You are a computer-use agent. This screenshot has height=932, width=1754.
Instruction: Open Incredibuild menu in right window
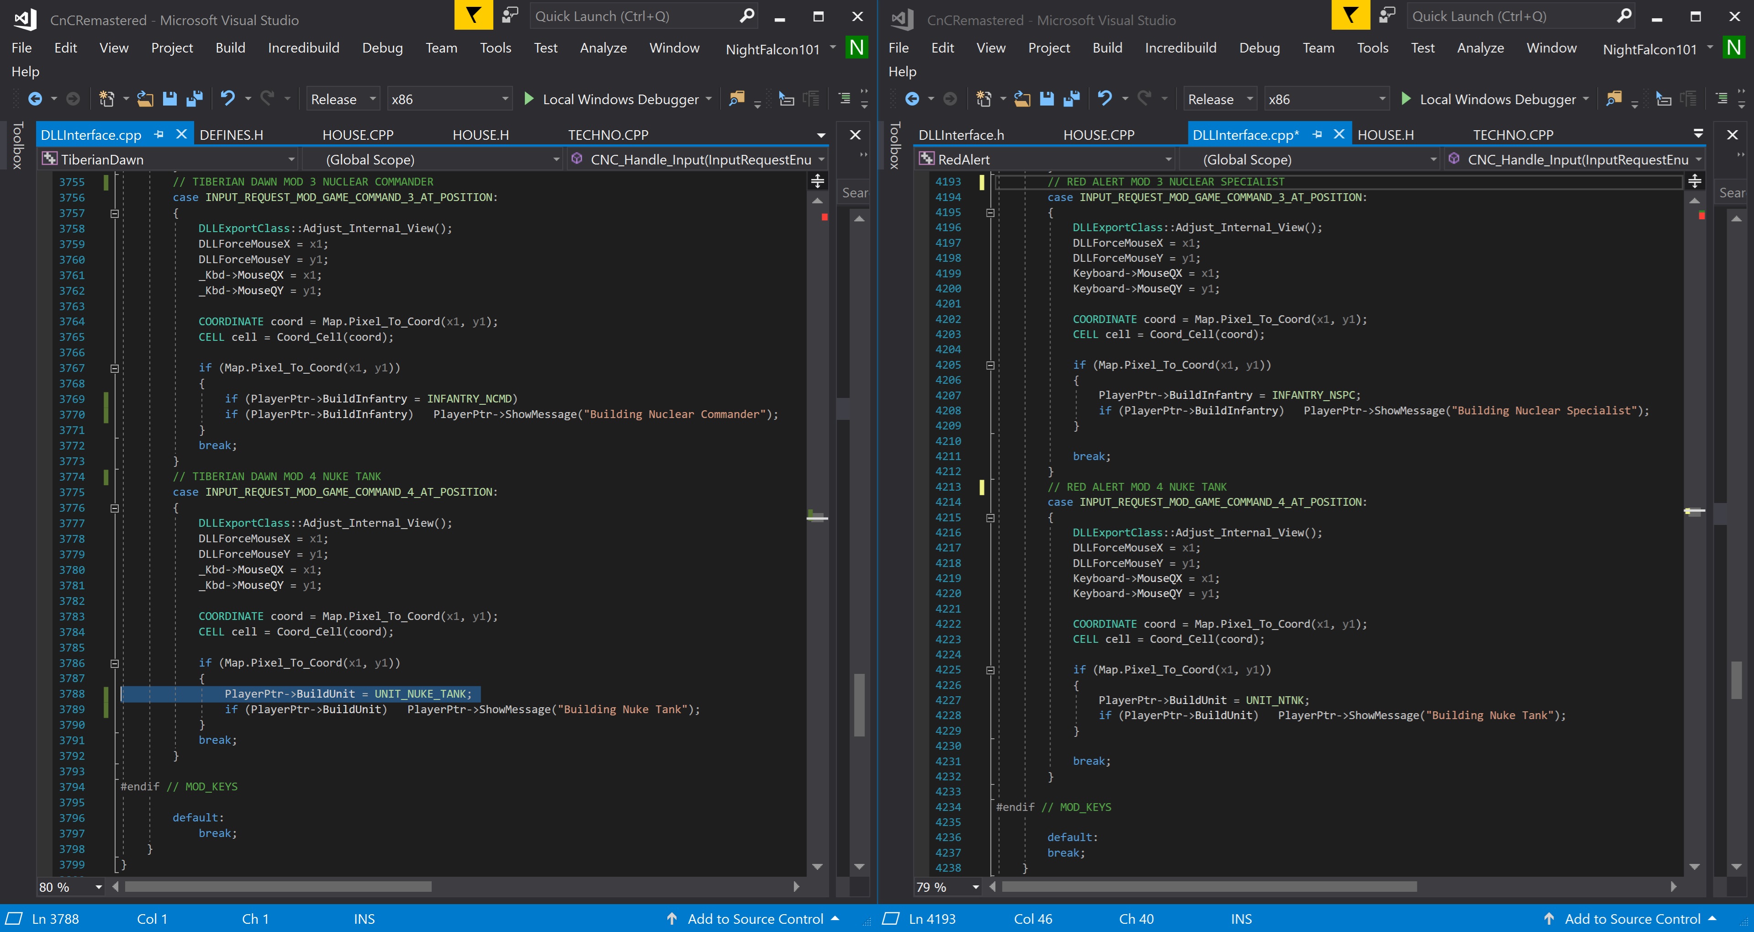click(x=1181, y=48)
